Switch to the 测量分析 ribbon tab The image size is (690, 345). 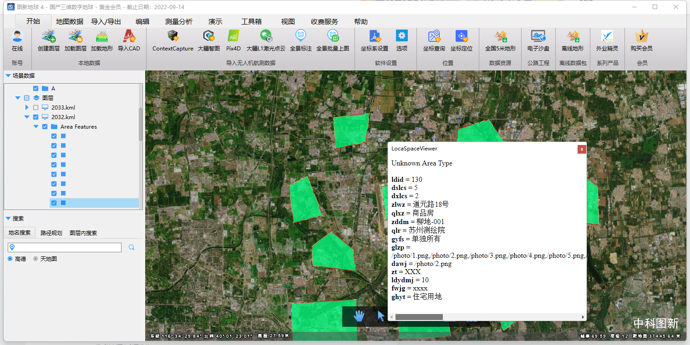tap(178, 21)
